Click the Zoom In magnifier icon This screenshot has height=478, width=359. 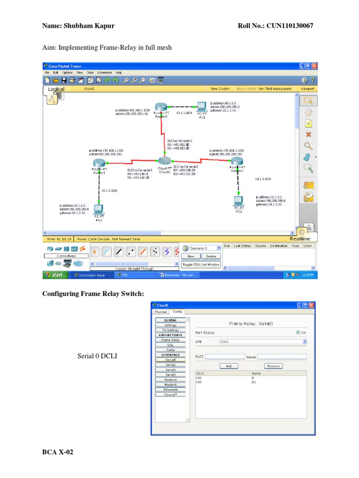125,80
